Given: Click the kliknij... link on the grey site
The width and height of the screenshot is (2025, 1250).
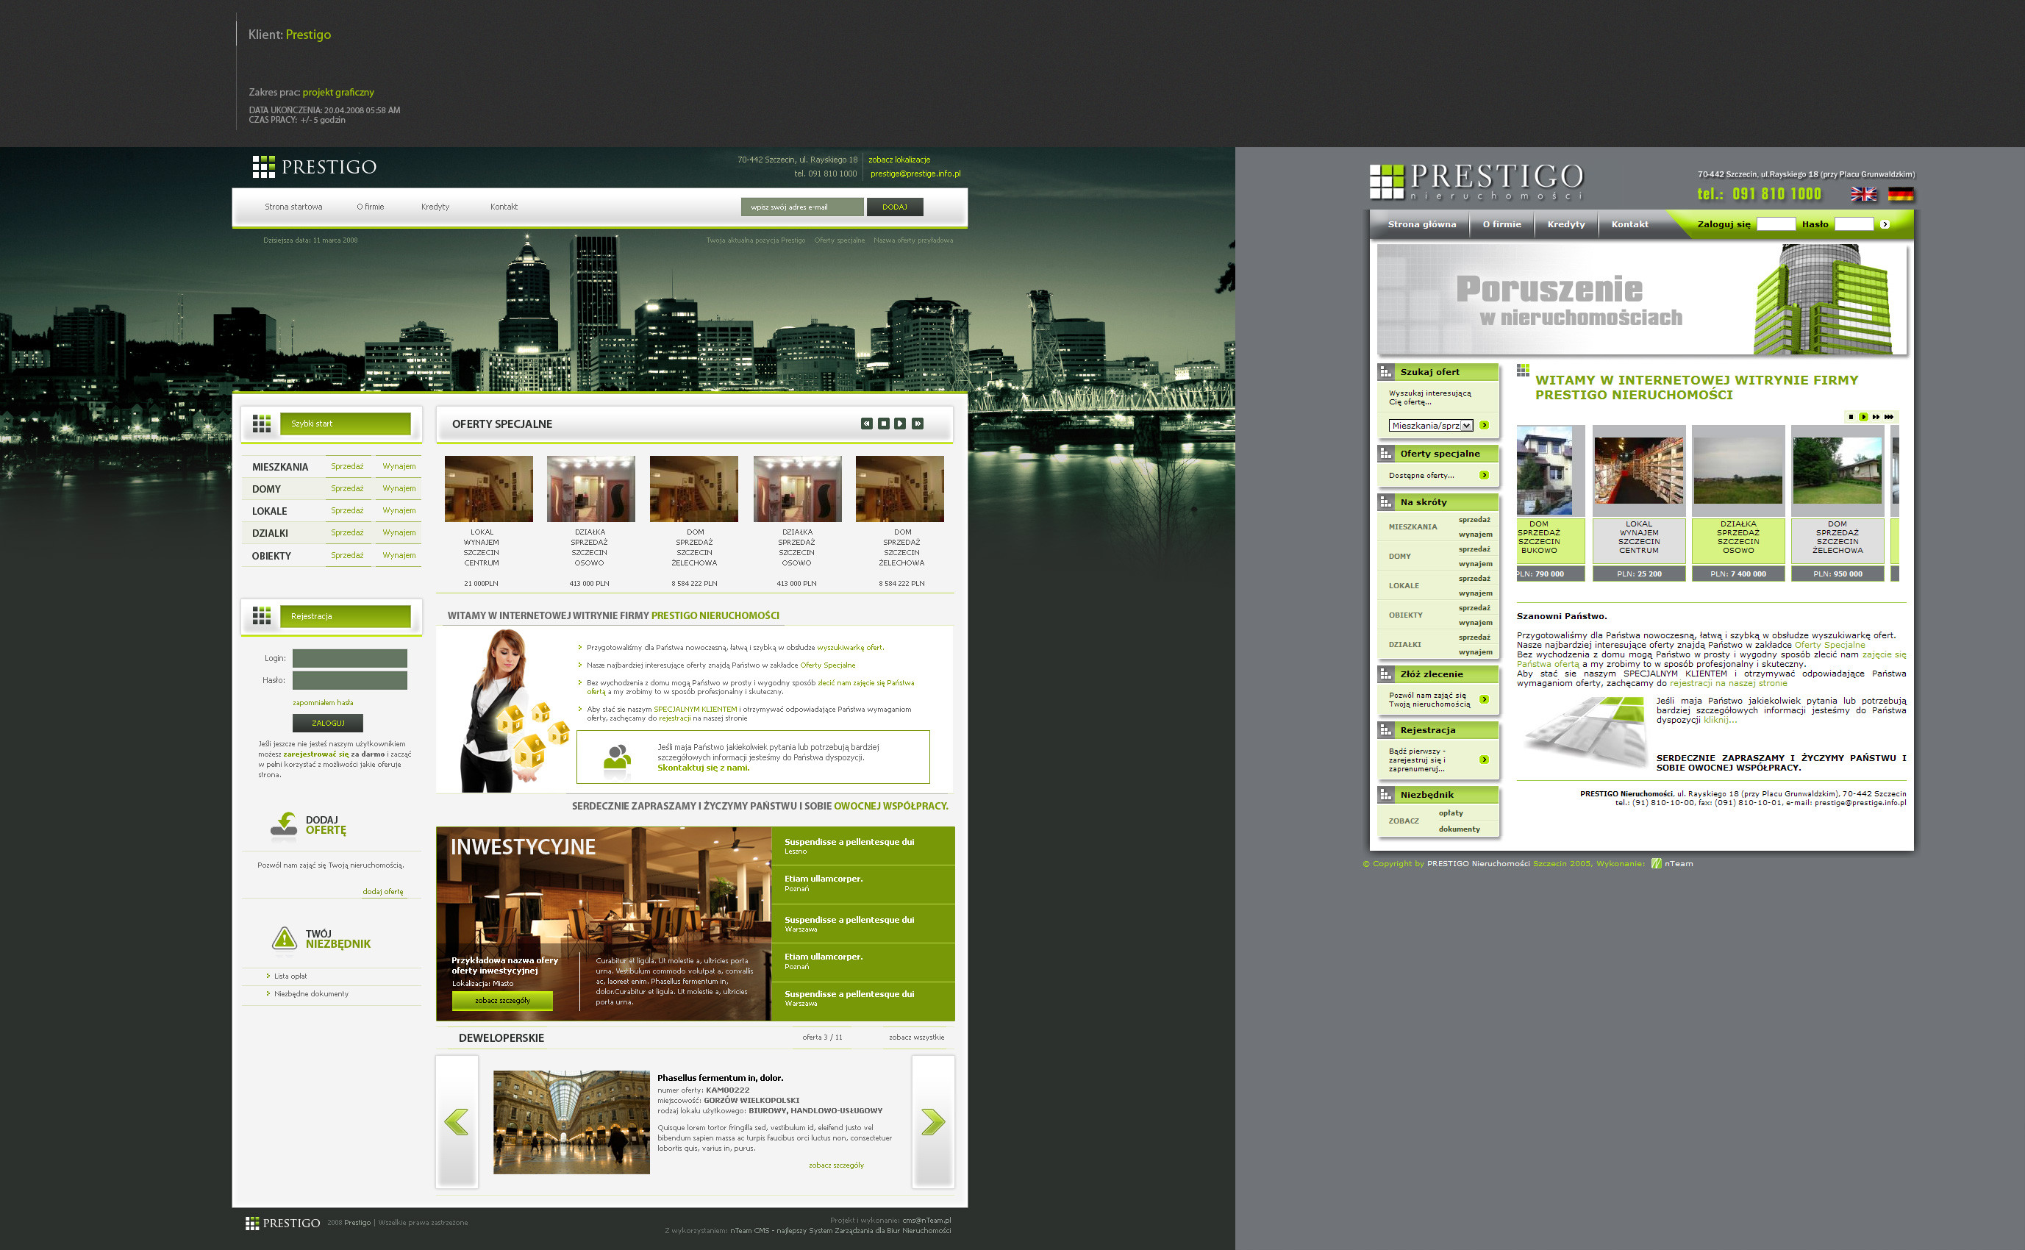Looking at the screenshot, I should click(1720, 720).
